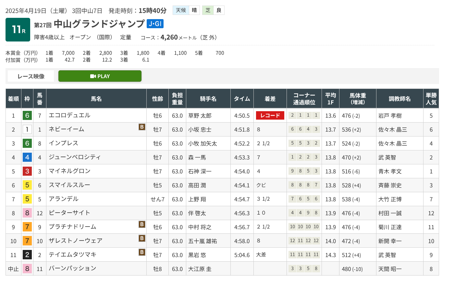Click the J·GI grade badge
Image resolution: width=454 pixels, height=283 pixels.
(155, 24)
